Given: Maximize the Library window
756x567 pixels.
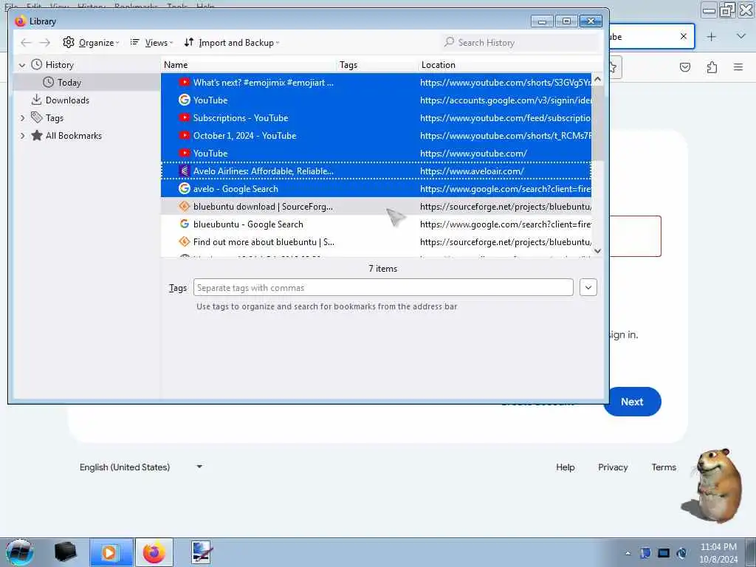Looking at the screenshot, I should [566, 21].
